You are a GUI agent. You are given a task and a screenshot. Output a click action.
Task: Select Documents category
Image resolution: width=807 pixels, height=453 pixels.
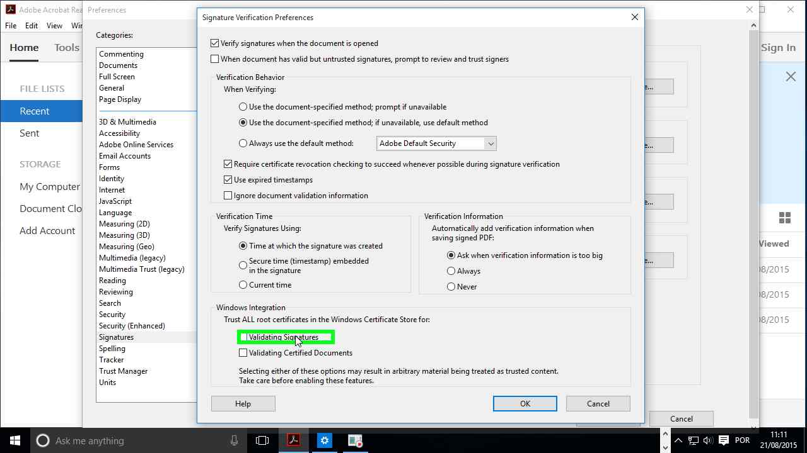(x=118, y=65)
